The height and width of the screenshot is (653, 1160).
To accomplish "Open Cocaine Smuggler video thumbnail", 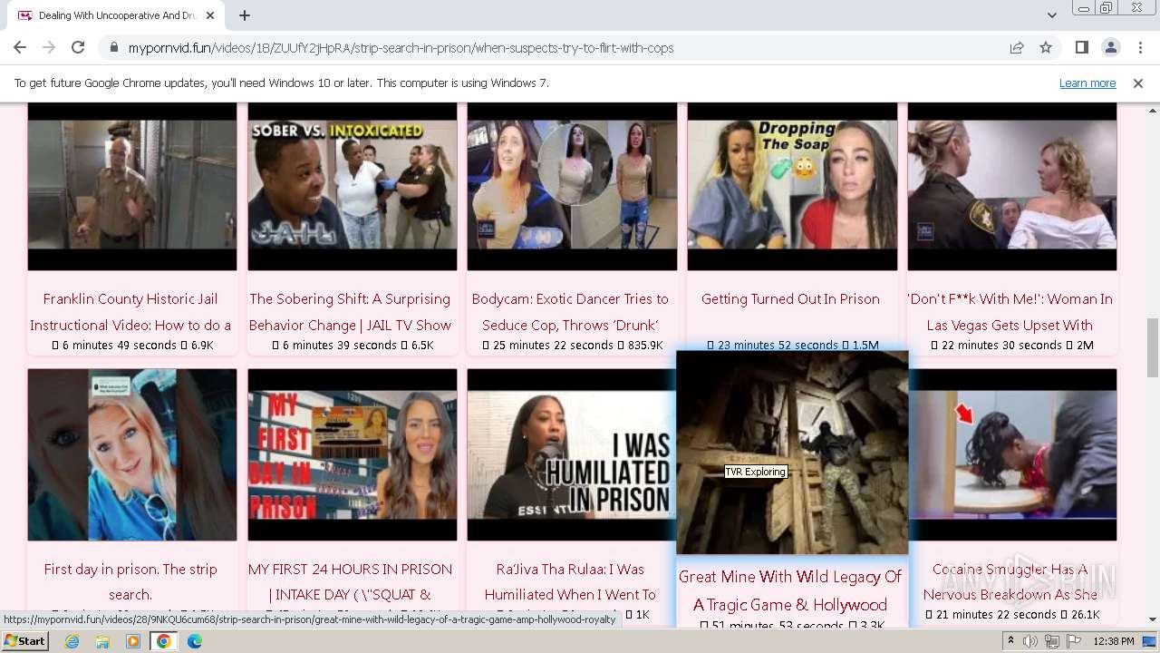I will [x=1012, y=454].
